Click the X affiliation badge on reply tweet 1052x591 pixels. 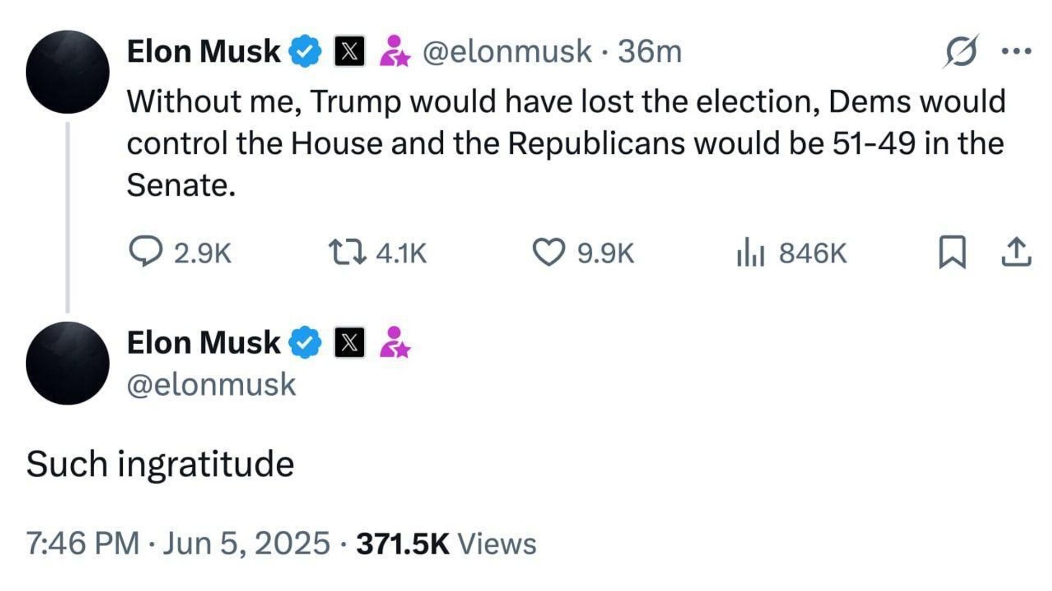(350, 343)
